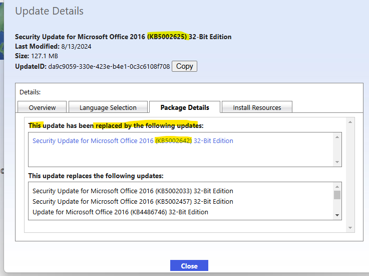Click the outer Package Details pane down arrow
Image resolution: width=369 pixels, height=276 pixels.
click(350, 228)
